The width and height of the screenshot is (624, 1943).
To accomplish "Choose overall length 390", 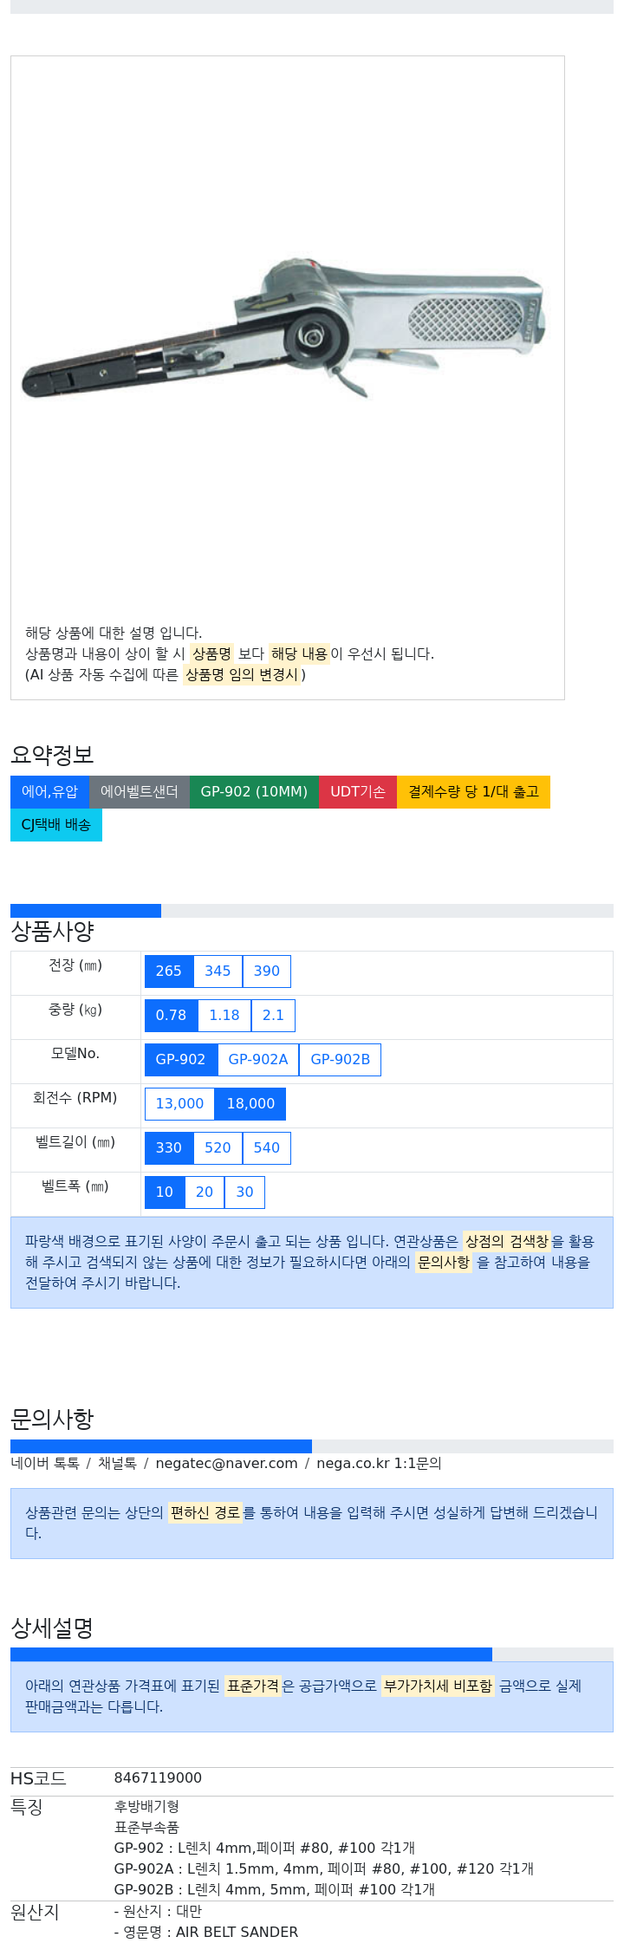I will click(267, 971).
